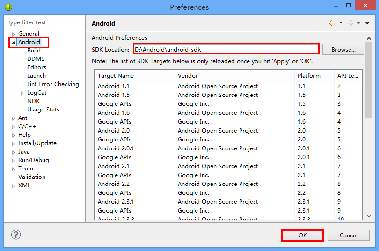Collapse the Android tree node
The image size is (379, 251).
tap(13, 43)
